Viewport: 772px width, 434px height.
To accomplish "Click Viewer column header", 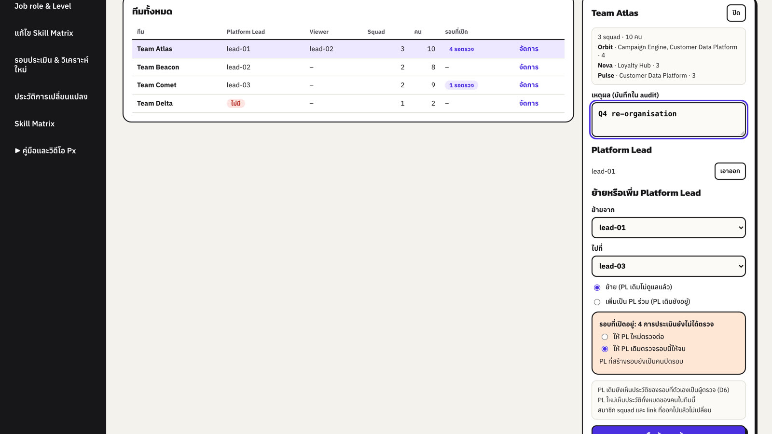I will pos(319,32).
